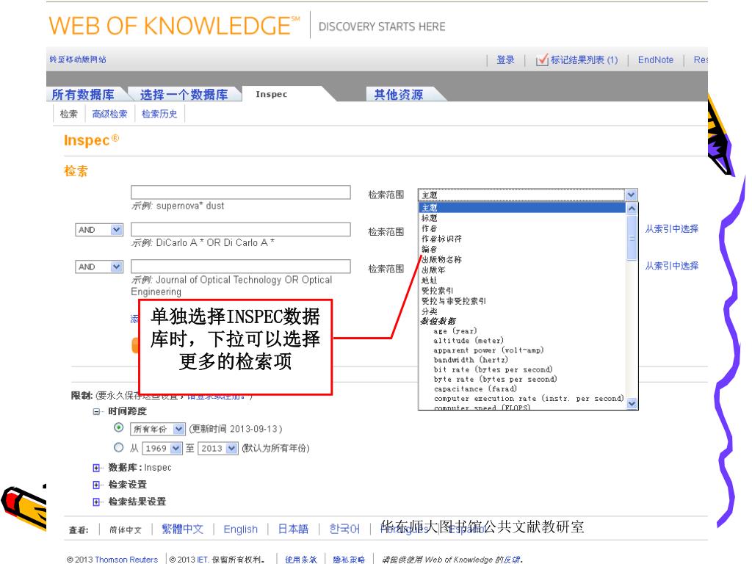
Task: Collapse the 时间跨度 section
Action: click(x=96, y=411)
